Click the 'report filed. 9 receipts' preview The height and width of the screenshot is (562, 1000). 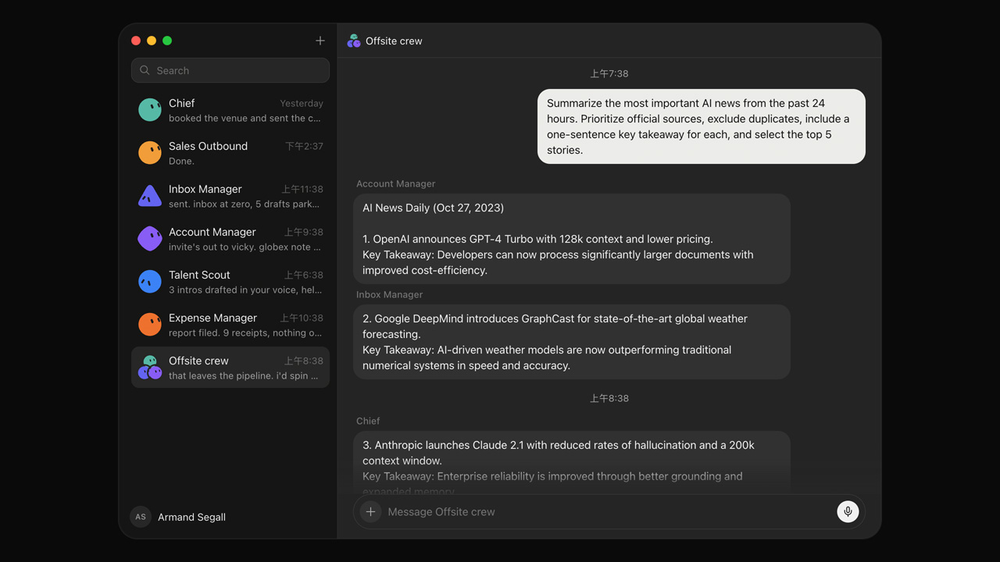pyautogui.click(x=245, y=333)
